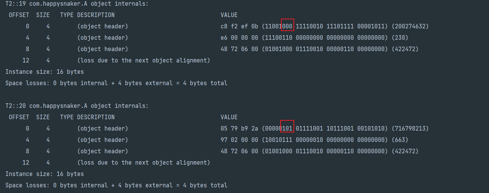Click the red-boxed bits 101 in T2::20
Screen dimensions: 489x193
[x=287, y=129]
